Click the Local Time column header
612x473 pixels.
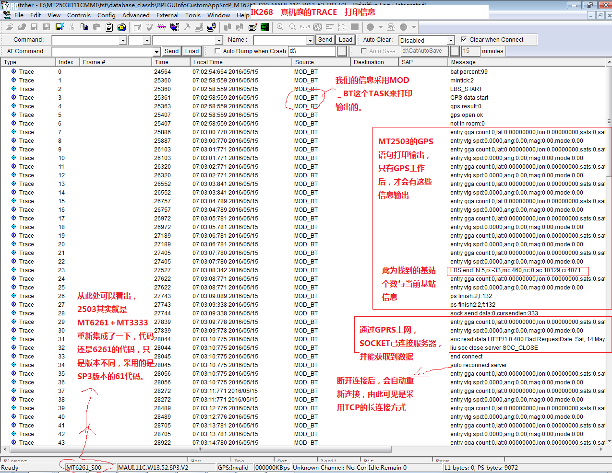(241, 62)
